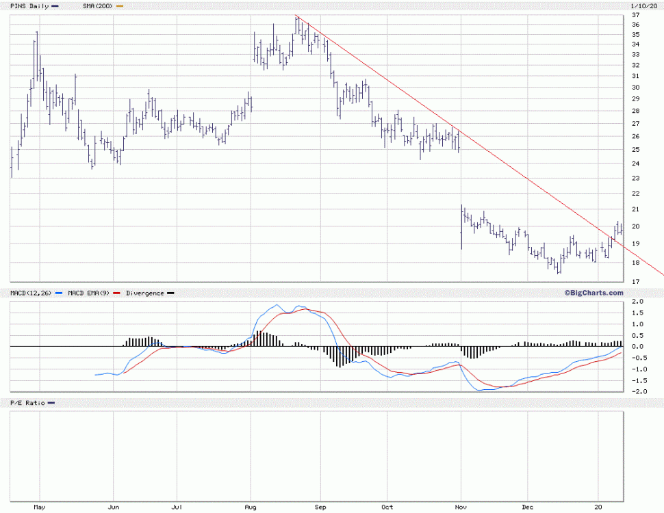Screen dimensions: 664x513
Task: Select the 20 year label on date axis
Action: (x=598, y=507)
